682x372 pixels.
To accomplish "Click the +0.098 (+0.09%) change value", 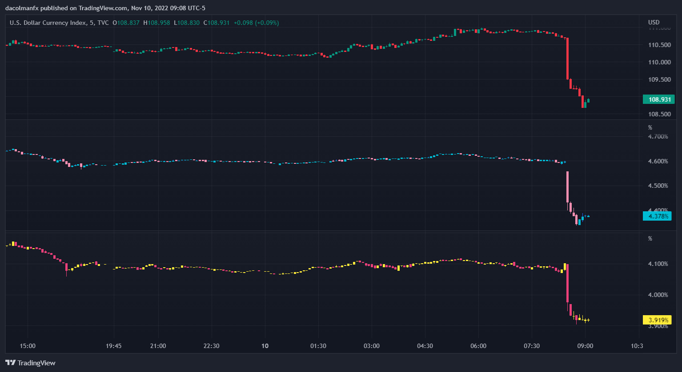I will point(257,23).
